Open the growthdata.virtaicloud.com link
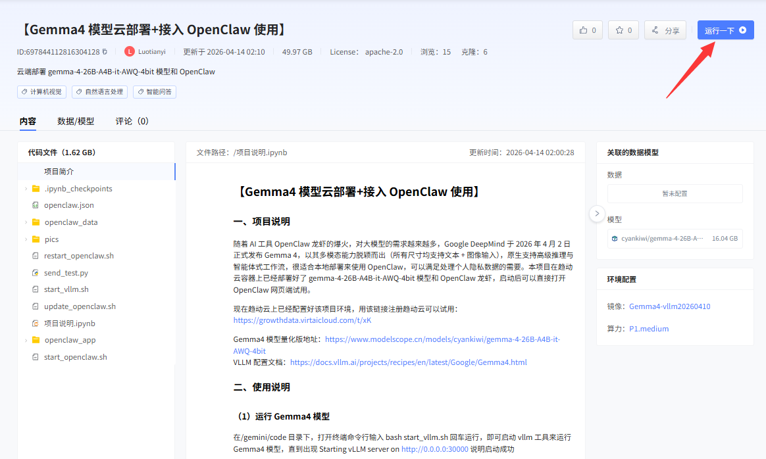766x459 pixels. [x=303, y=320]
